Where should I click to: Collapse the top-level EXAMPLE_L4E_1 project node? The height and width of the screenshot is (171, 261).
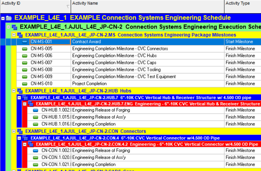[x=3, y=18]
